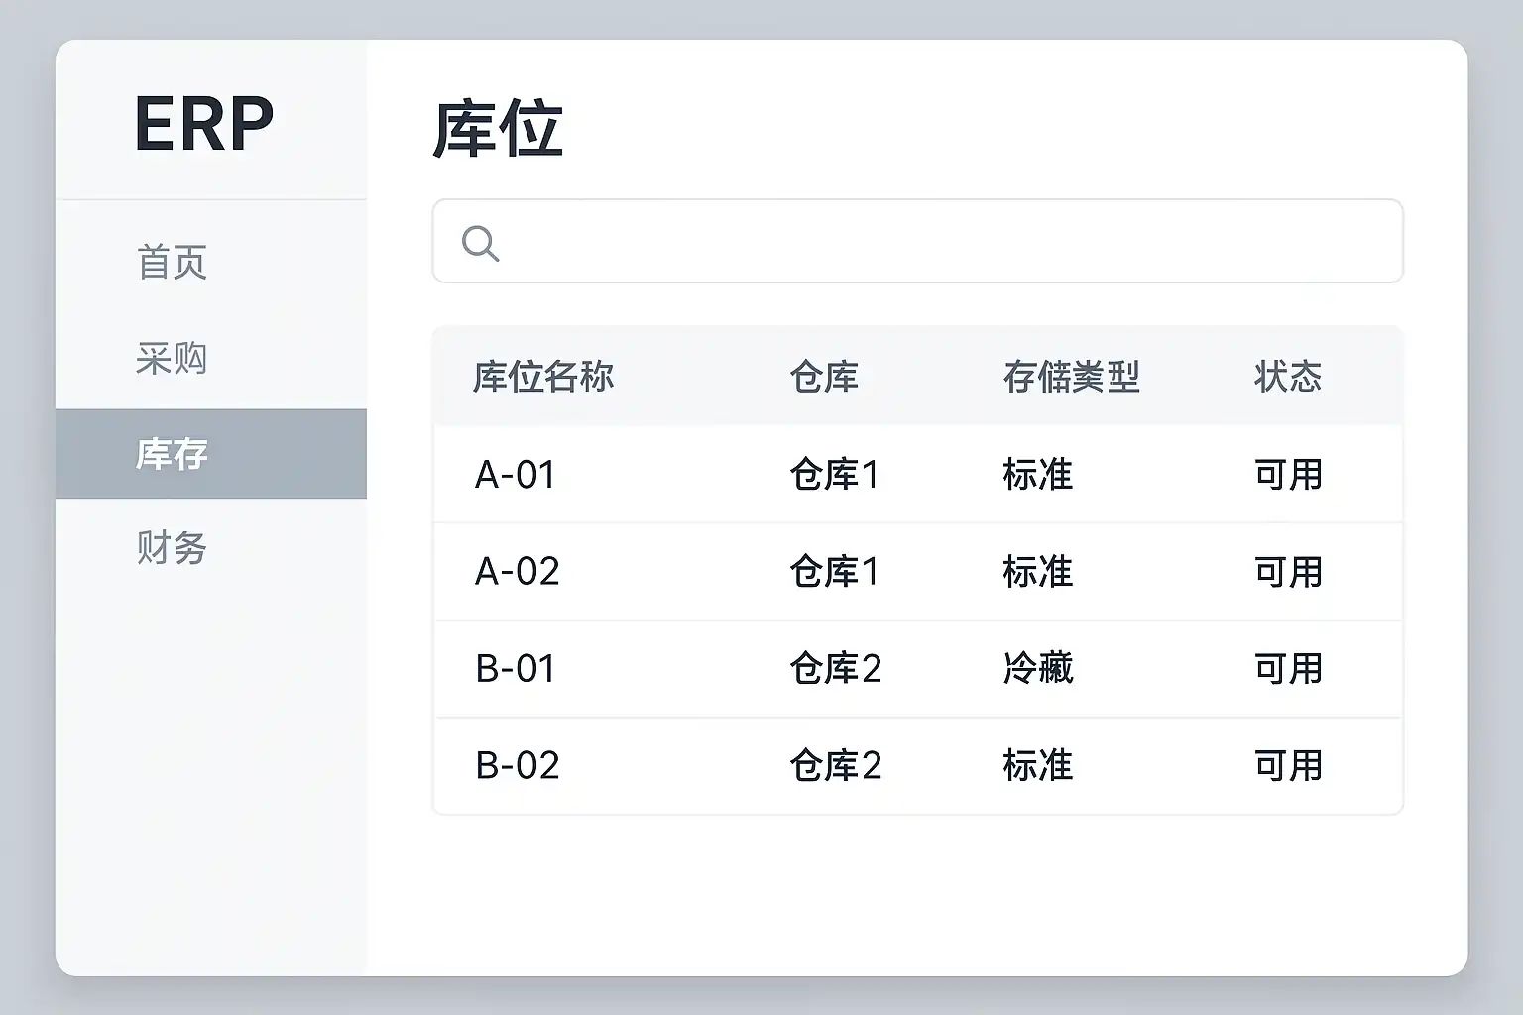Click 冷藏 storage type cell
This screenshot has width=1523, height=1015.
[x=1038, y=669]
